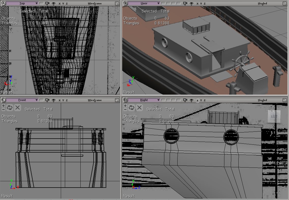The height and width of the screenshot is (200, 289).
Task: Click the camera icon in User viewport
Action: tap(185, 4)
